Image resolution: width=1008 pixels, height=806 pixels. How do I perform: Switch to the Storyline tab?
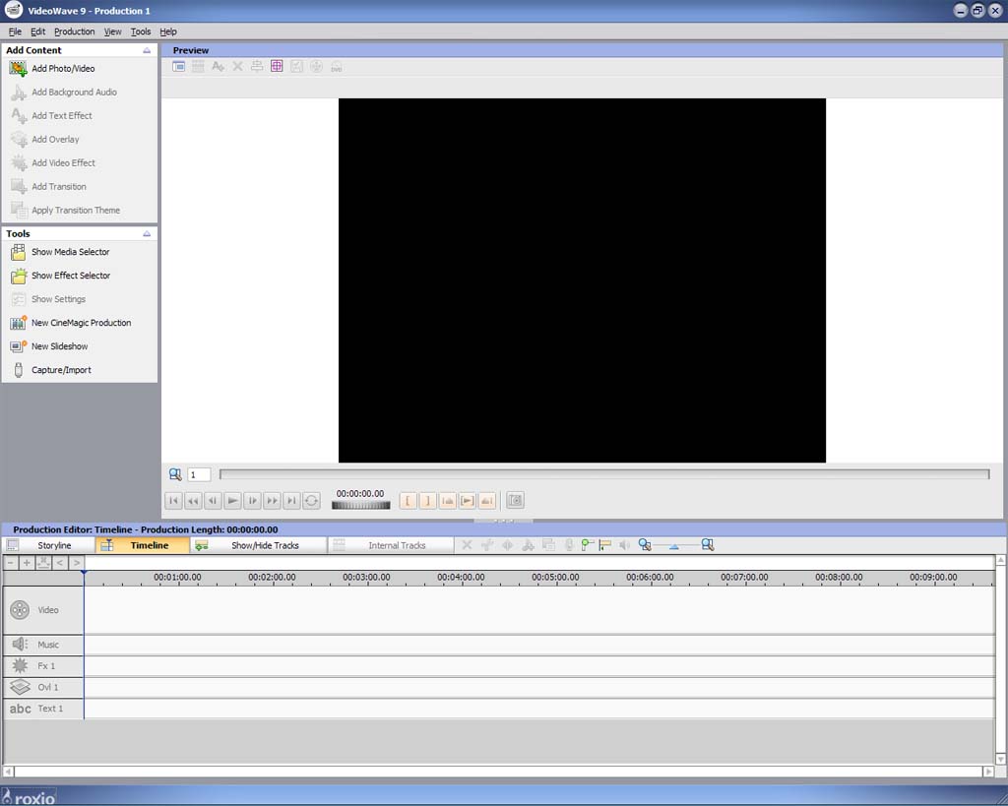pos(49,545)
